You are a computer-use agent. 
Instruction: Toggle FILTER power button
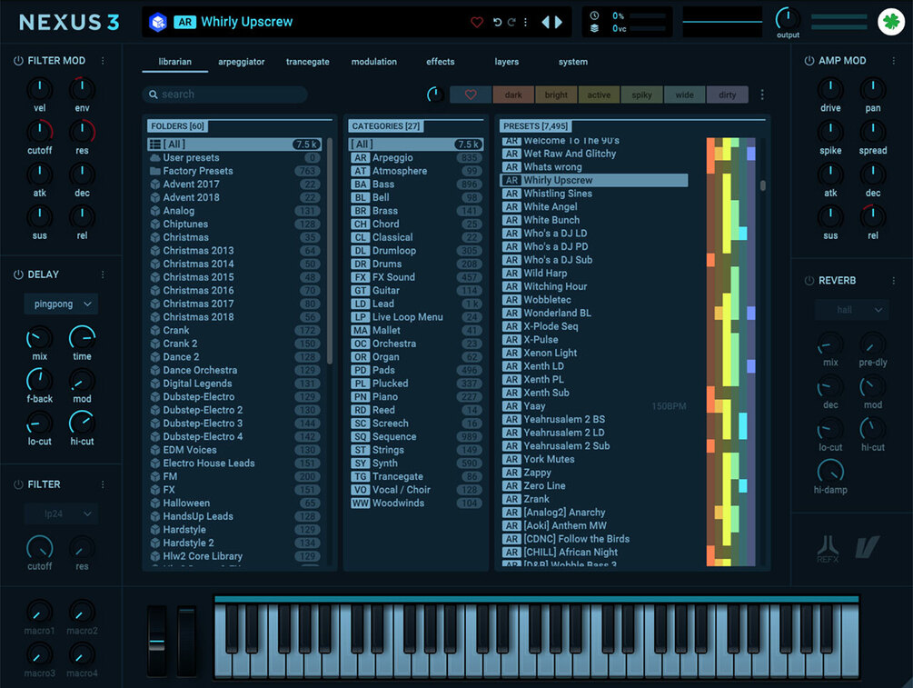coord(18,484)
